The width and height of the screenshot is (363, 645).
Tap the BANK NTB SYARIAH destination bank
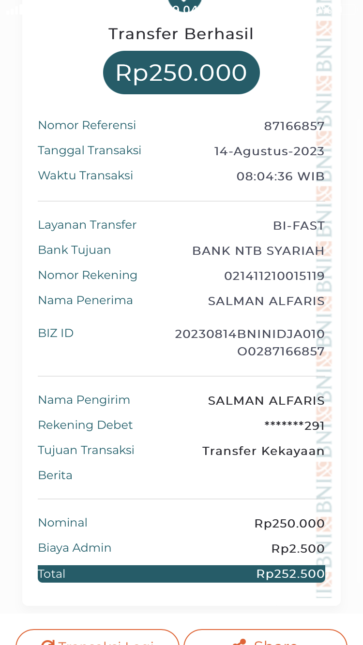[258, 251]
